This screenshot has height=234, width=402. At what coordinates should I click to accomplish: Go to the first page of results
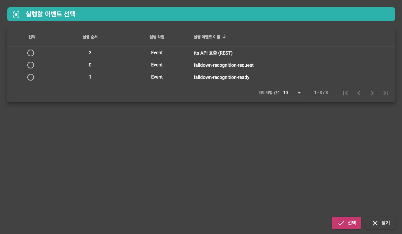345,93
